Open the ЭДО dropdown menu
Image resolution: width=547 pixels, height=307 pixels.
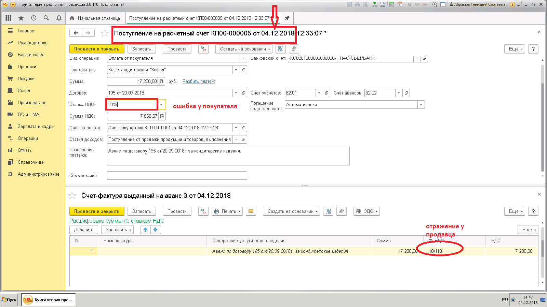coord(366,211)
